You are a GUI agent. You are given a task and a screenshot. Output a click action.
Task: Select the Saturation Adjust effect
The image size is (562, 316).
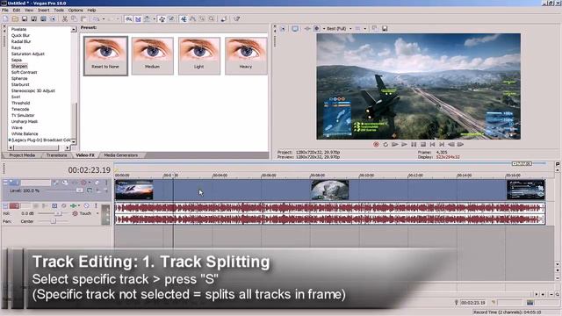[x=27, y=54]
